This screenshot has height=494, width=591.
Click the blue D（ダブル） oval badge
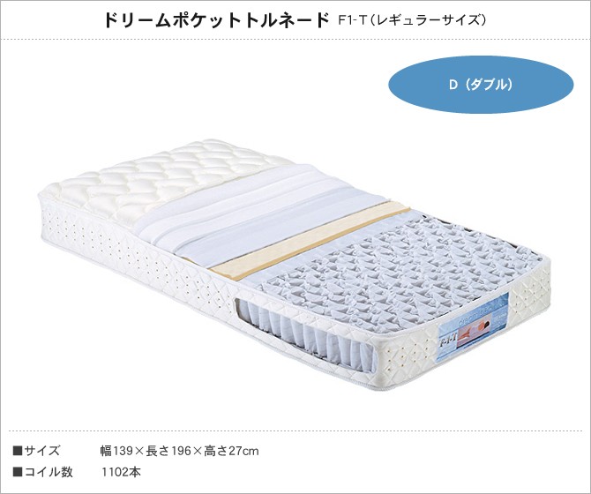(x=481, y=85)
